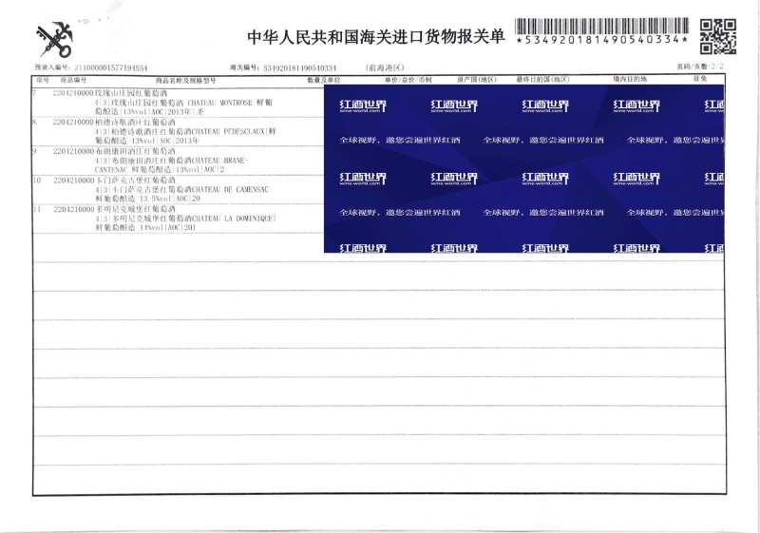This screenshot has width=760, height=533.
Task: Select customs number value next to 海关编号
Action: (299, 67)
